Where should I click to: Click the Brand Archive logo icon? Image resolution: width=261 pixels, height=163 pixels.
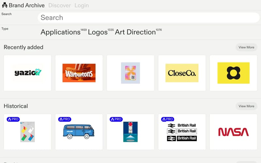(x=5, y=5)
